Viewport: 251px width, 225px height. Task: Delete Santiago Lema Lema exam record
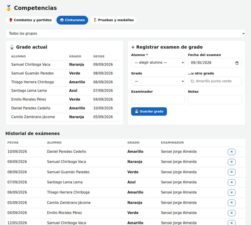coord(231,182)
